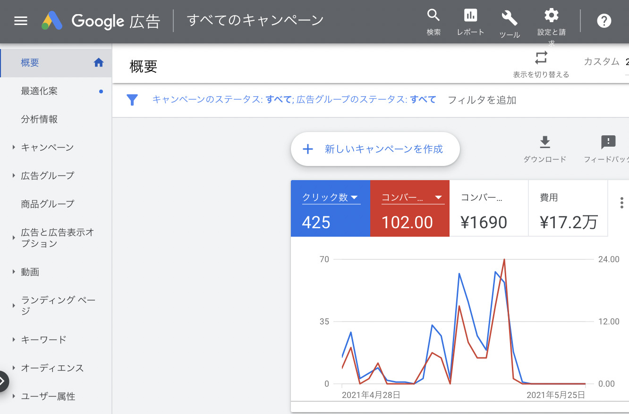
Task: Select 最適化案 in the sidebar
Action: (39, 91)
